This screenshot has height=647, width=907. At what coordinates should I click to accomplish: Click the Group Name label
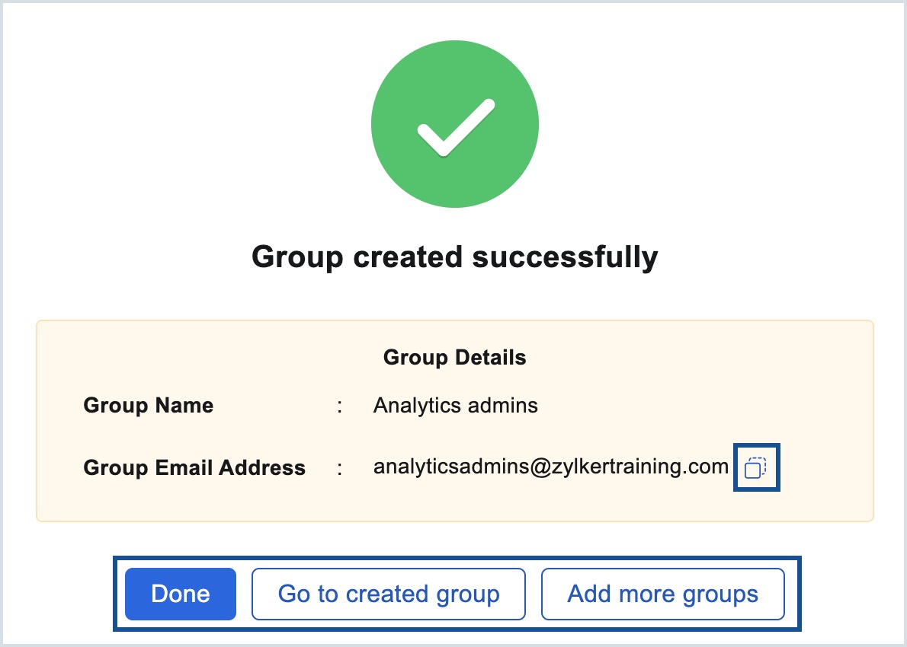click(148, 405)
